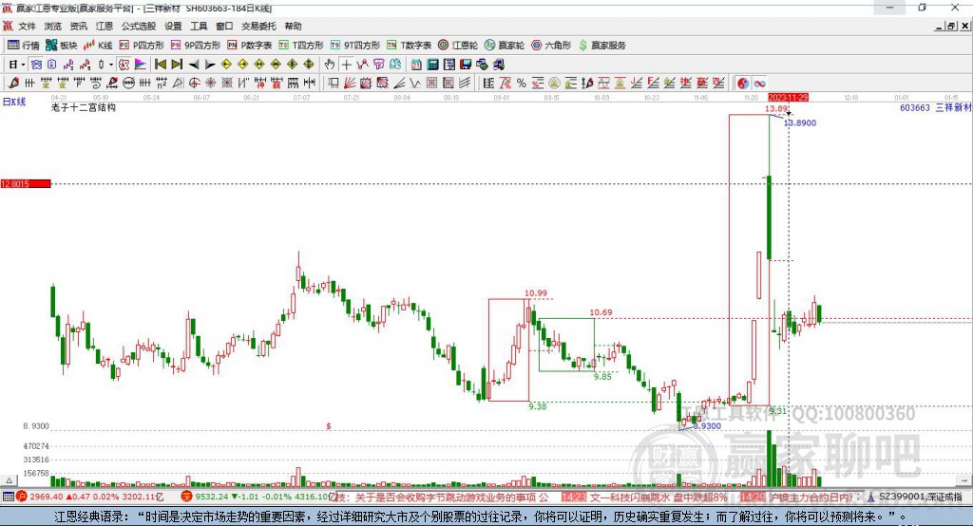
Task: Click the yin-yang taiji icon
Action: [743, 84]
